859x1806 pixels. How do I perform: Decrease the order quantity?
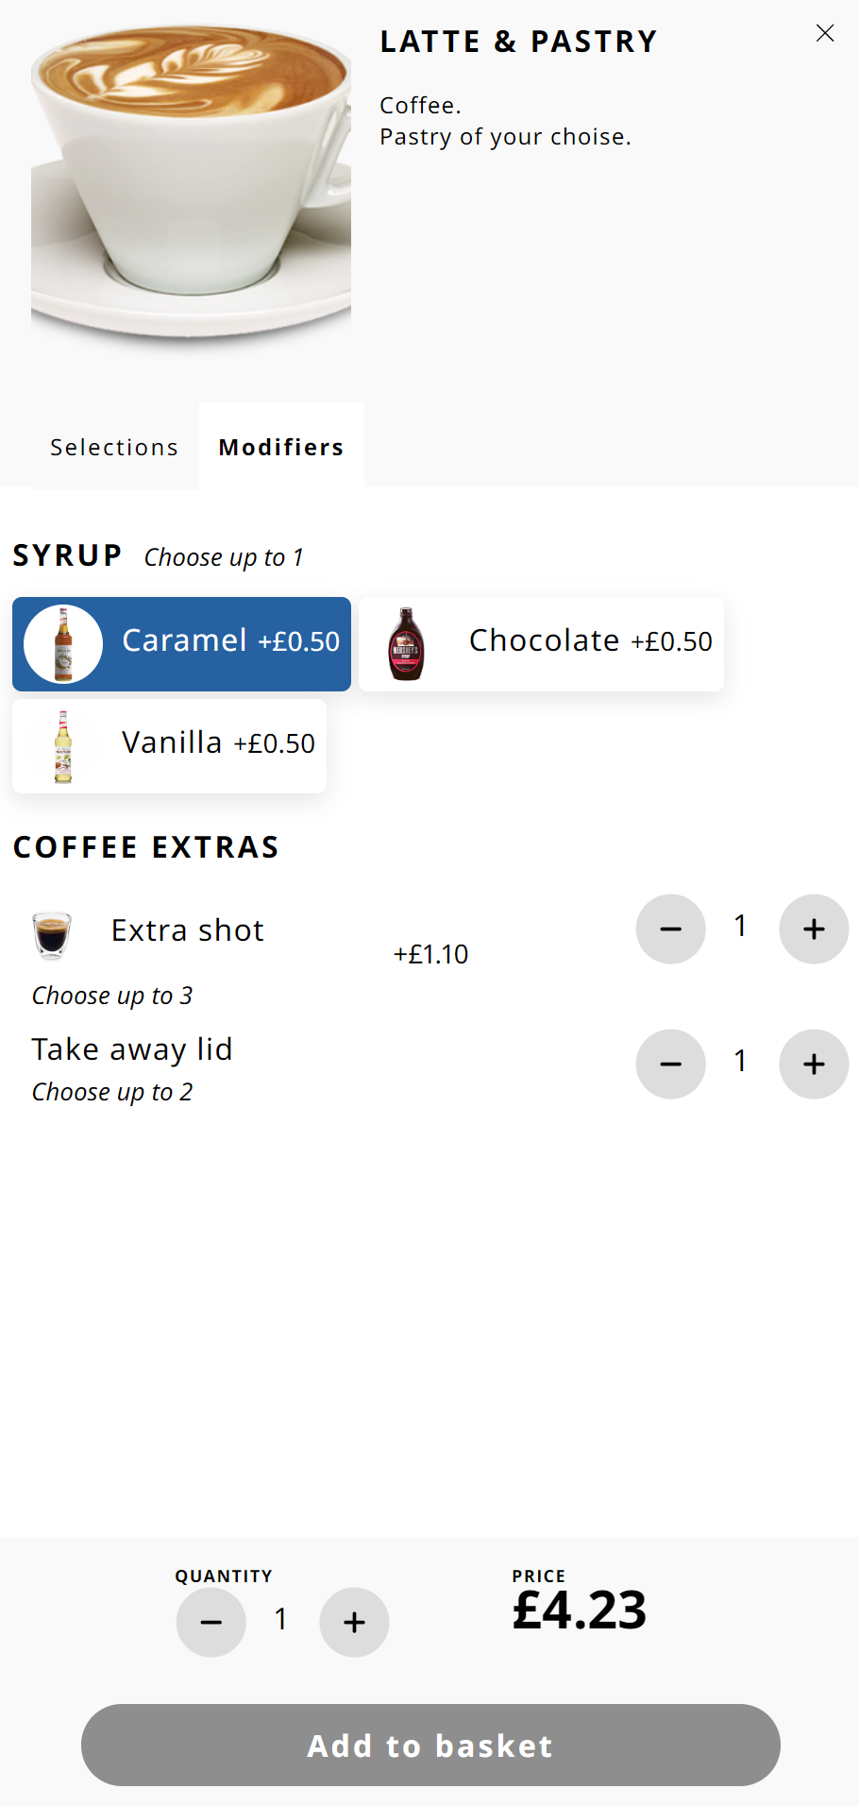211,1623
